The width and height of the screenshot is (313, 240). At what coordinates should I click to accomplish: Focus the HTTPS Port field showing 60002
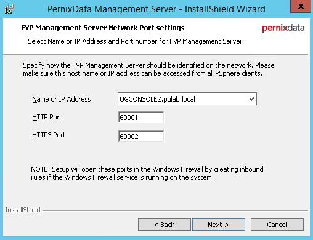pyautogui.click(x=141, y=136)
